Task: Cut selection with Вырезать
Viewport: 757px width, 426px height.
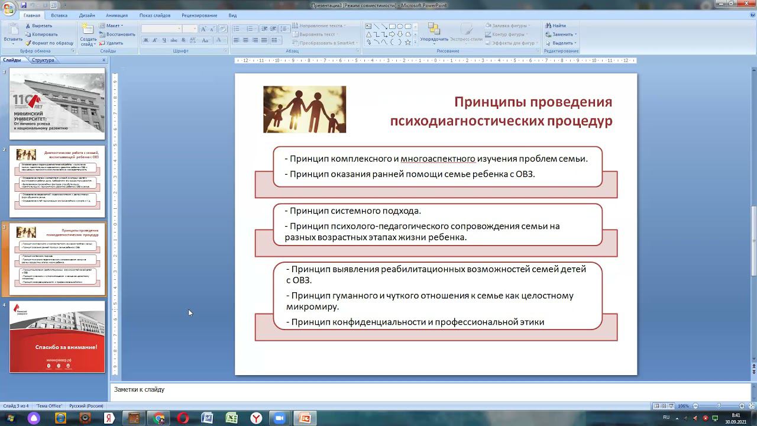Action: point(38,26)
